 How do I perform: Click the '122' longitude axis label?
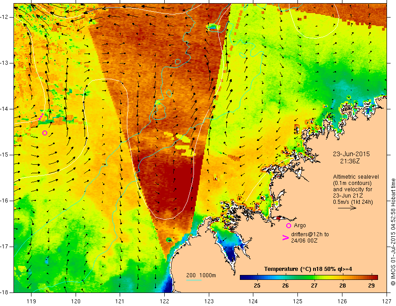(x=164, y=301)
